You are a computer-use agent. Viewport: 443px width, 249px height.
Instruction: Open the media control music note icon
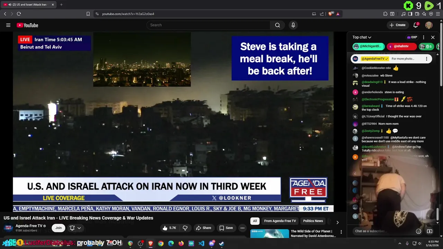pos(403,14)
